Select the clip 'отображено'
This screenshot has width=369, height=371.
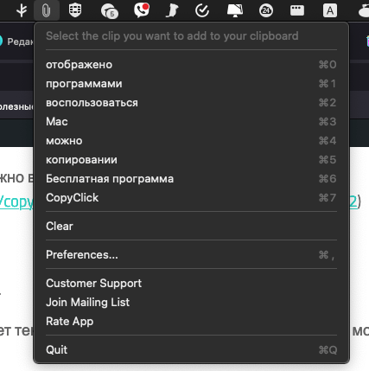point(191,65)
